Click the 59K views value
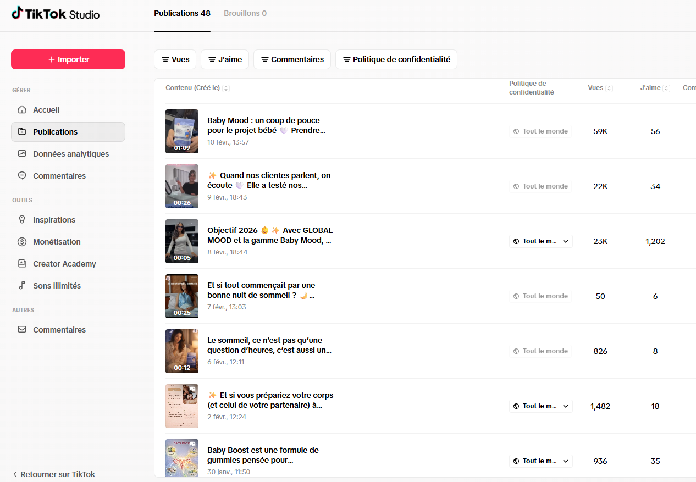696x482 pixels. (600, 131)
